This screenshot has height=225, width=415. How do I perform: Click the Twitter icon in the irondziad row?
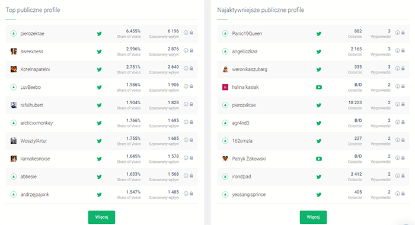(319, 176)
